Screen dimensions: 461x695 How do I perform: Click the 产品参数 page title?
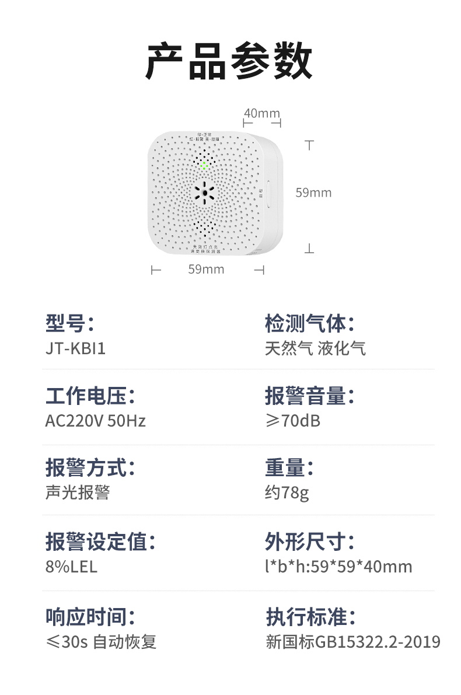coord(229,61)
